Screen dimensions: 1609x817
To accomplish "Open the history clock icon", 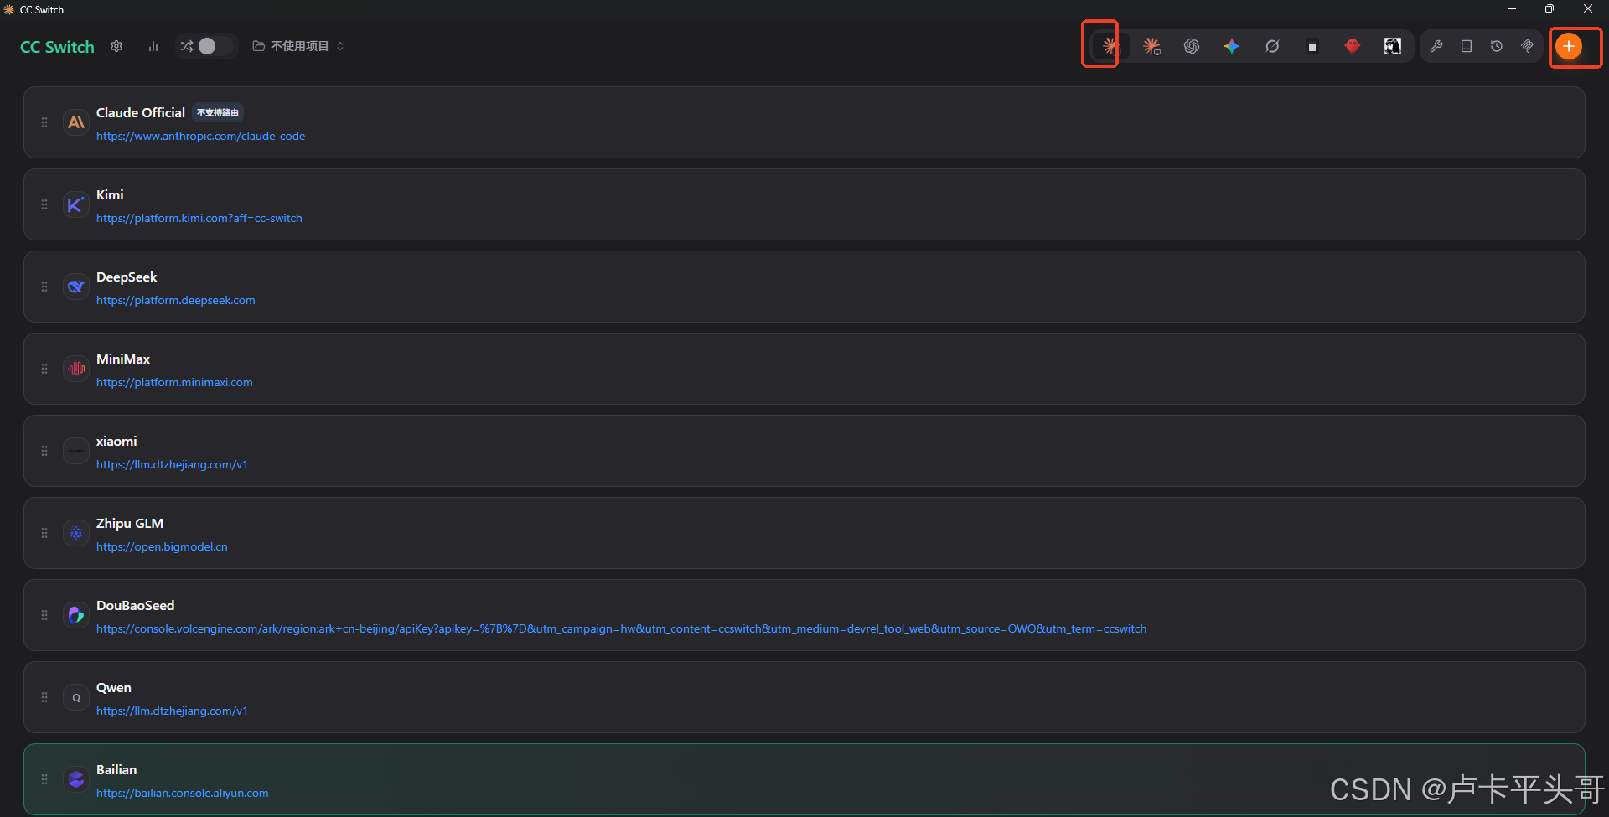I will coord(1497,46).
